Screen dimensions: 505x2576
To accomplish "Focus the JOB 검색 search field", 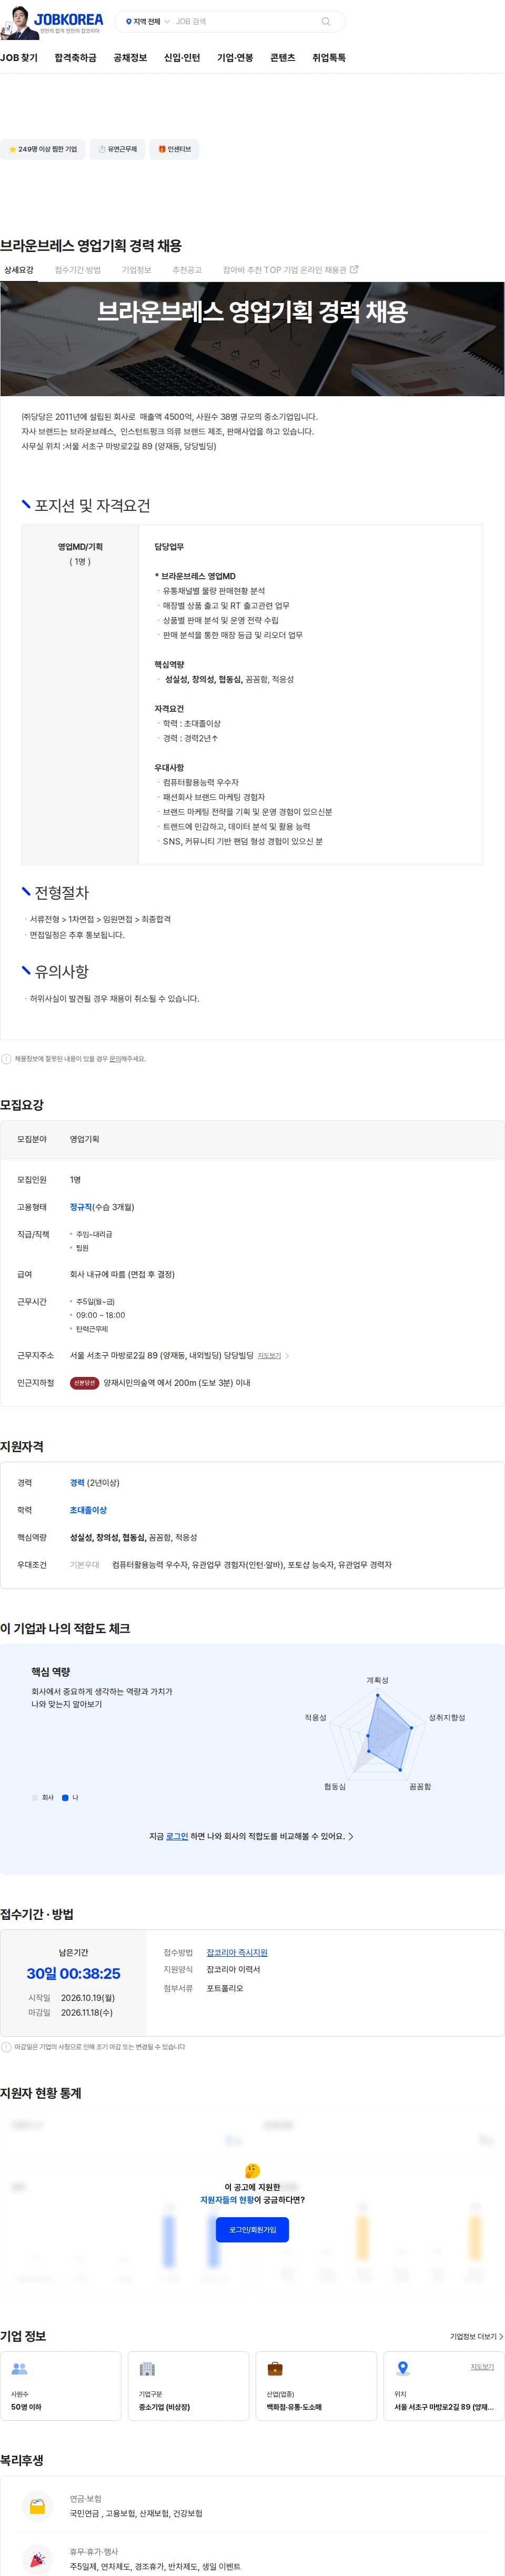I will tap(246, 21).
